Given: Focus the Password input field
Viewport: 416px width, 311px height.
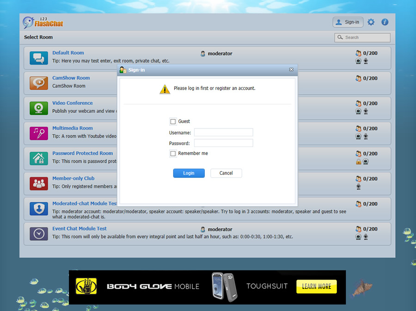Looking at the screenshot, I should pos(223,143).
